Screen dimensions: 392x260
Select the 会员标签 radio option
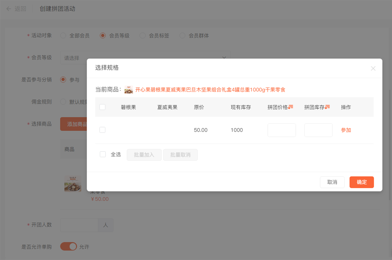click(x=143, y=36)
